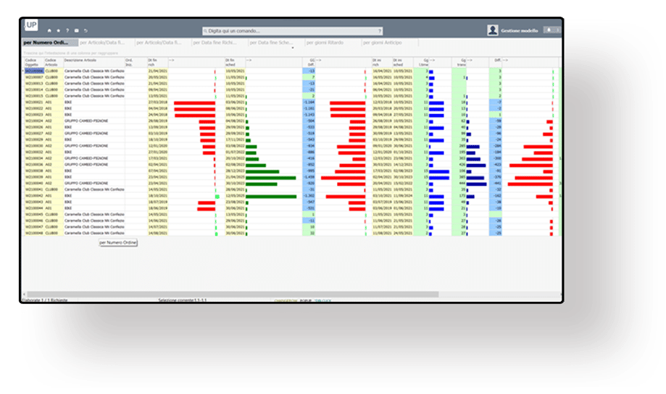Click the UP application logo
Screen dimensions: 666x394
click(31, 25)
